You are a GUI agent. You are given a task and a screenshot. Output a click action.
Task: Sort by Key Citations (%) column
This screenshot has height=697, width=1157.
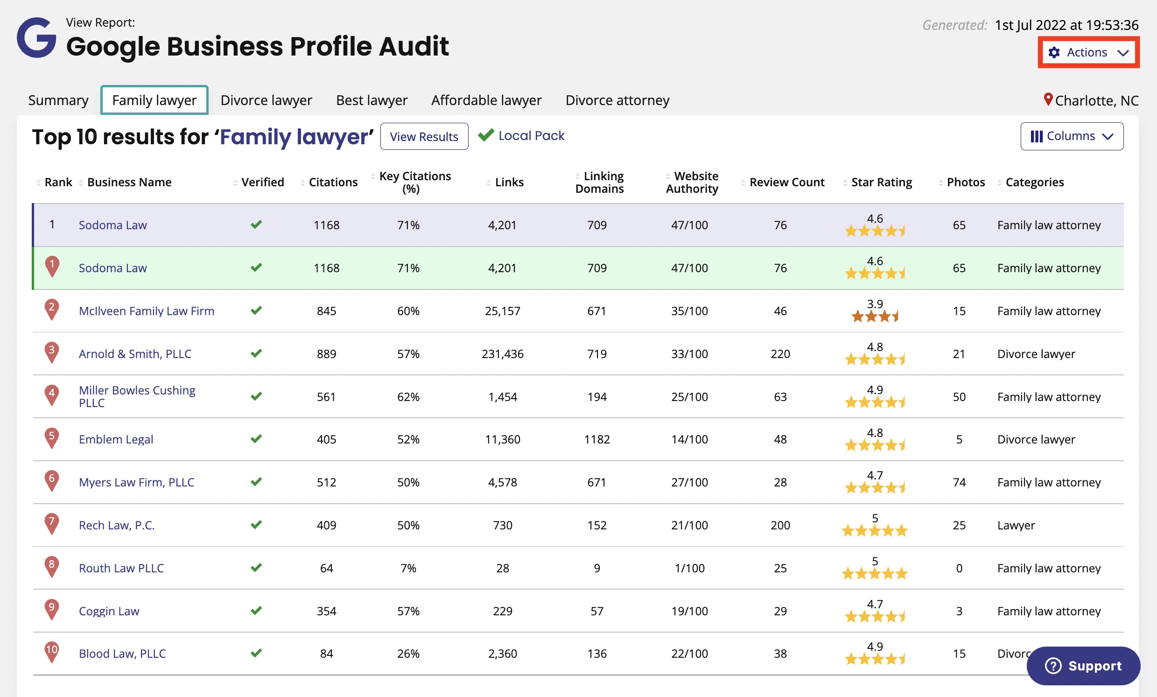[x=411, y=182]
